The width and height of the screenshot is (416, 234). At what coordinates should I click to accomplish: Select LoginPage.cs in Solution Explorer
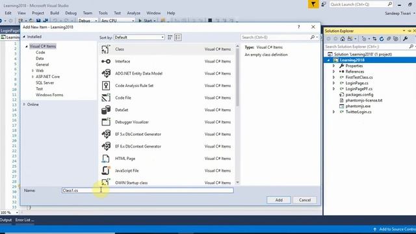(x=357, y=83)
